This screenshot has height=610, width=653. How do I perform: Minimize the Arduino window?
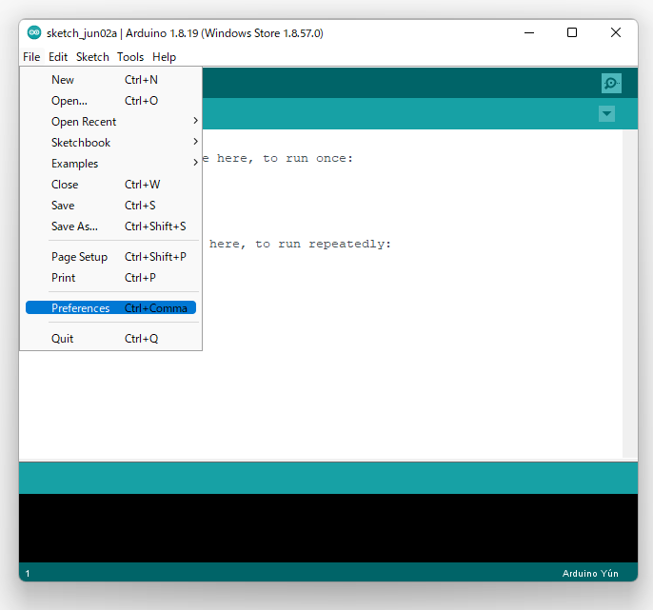(529, 32)
